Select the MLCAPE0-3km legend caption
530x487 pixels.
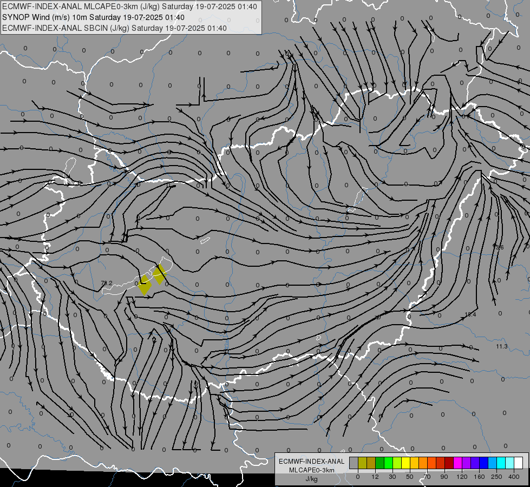[311, 470]
